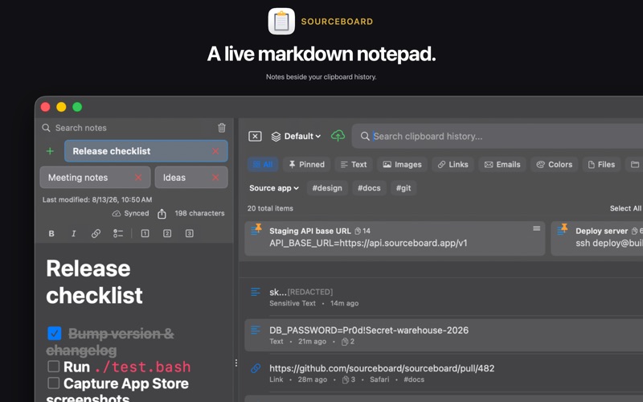
Task: Click the magnifier in clipboard search
Action: click(365, 136)
